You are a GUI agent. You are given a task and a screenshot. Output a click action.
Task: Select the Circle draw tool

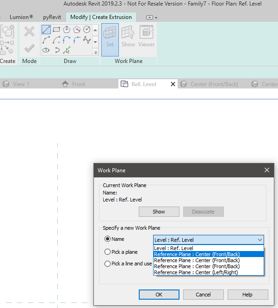click(x=86, y=30)
